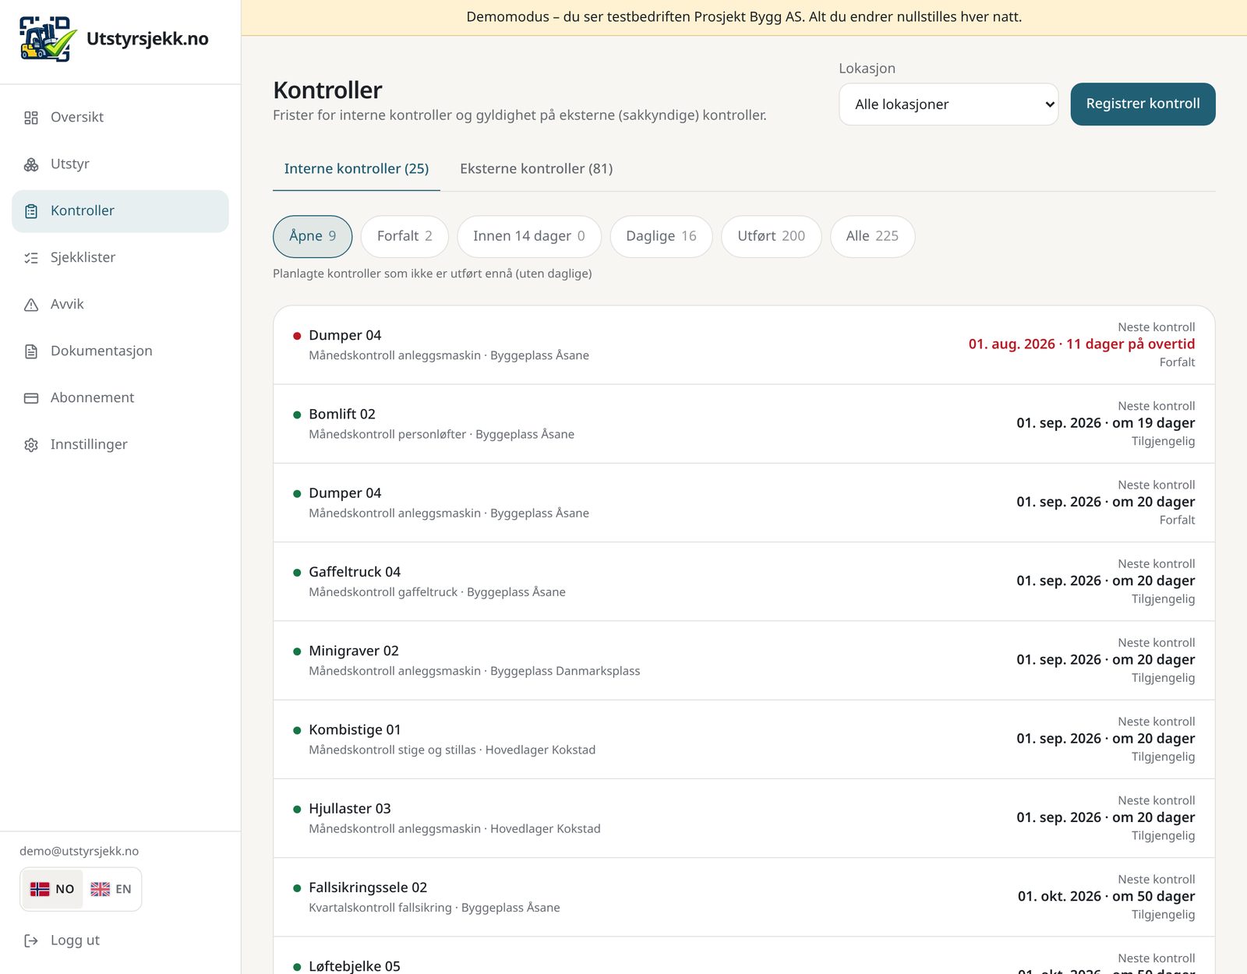Open the Løftebjelke 05 control row

click(744, 956)
